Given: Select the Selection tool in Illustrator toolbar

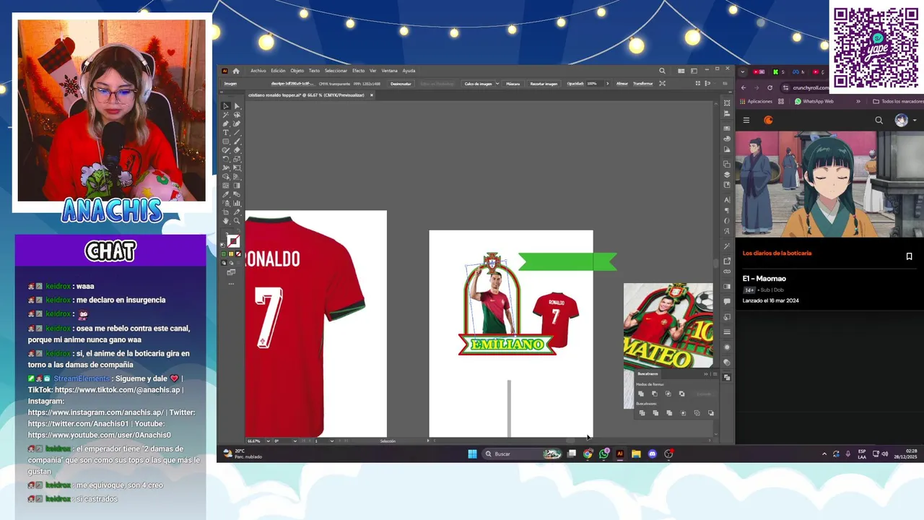Looking at the screenshot, I should click(226, 106).
